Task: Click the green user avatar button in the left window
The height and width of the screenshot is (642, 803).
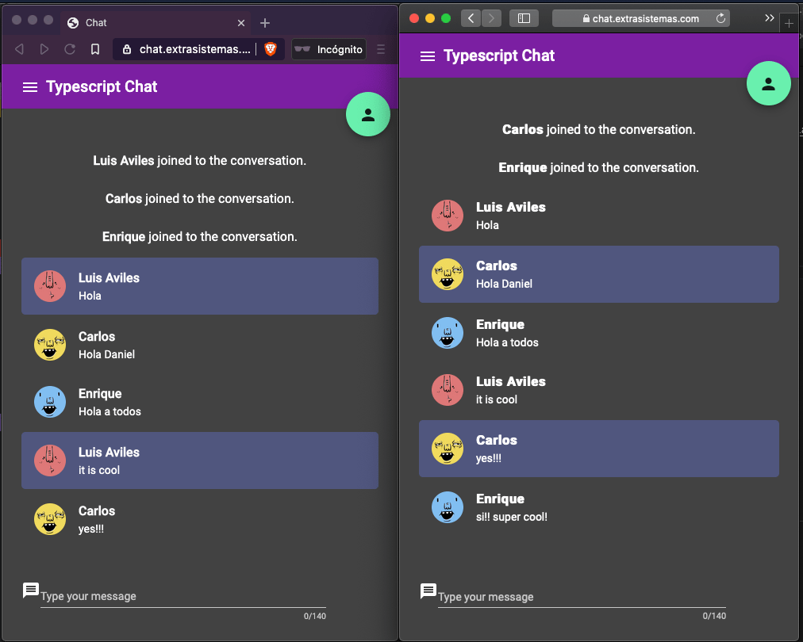Action: (367, 114)
